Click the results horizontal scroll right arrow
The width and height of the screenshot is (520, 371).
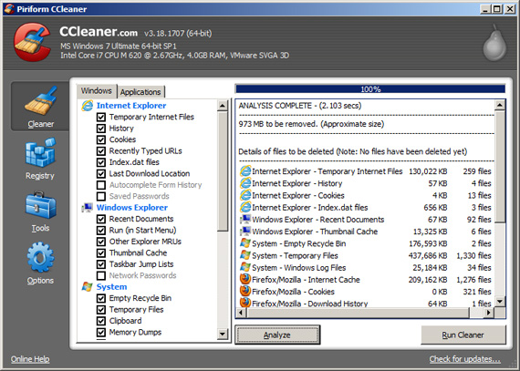tap(488, 313)
